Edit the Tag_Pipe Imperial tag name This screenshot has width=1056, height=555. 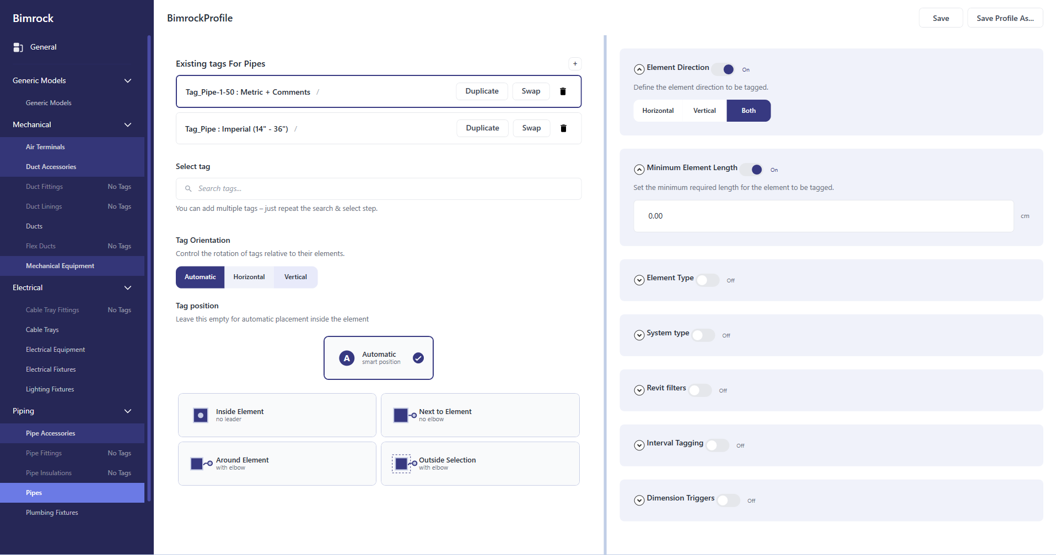(296, 128)
